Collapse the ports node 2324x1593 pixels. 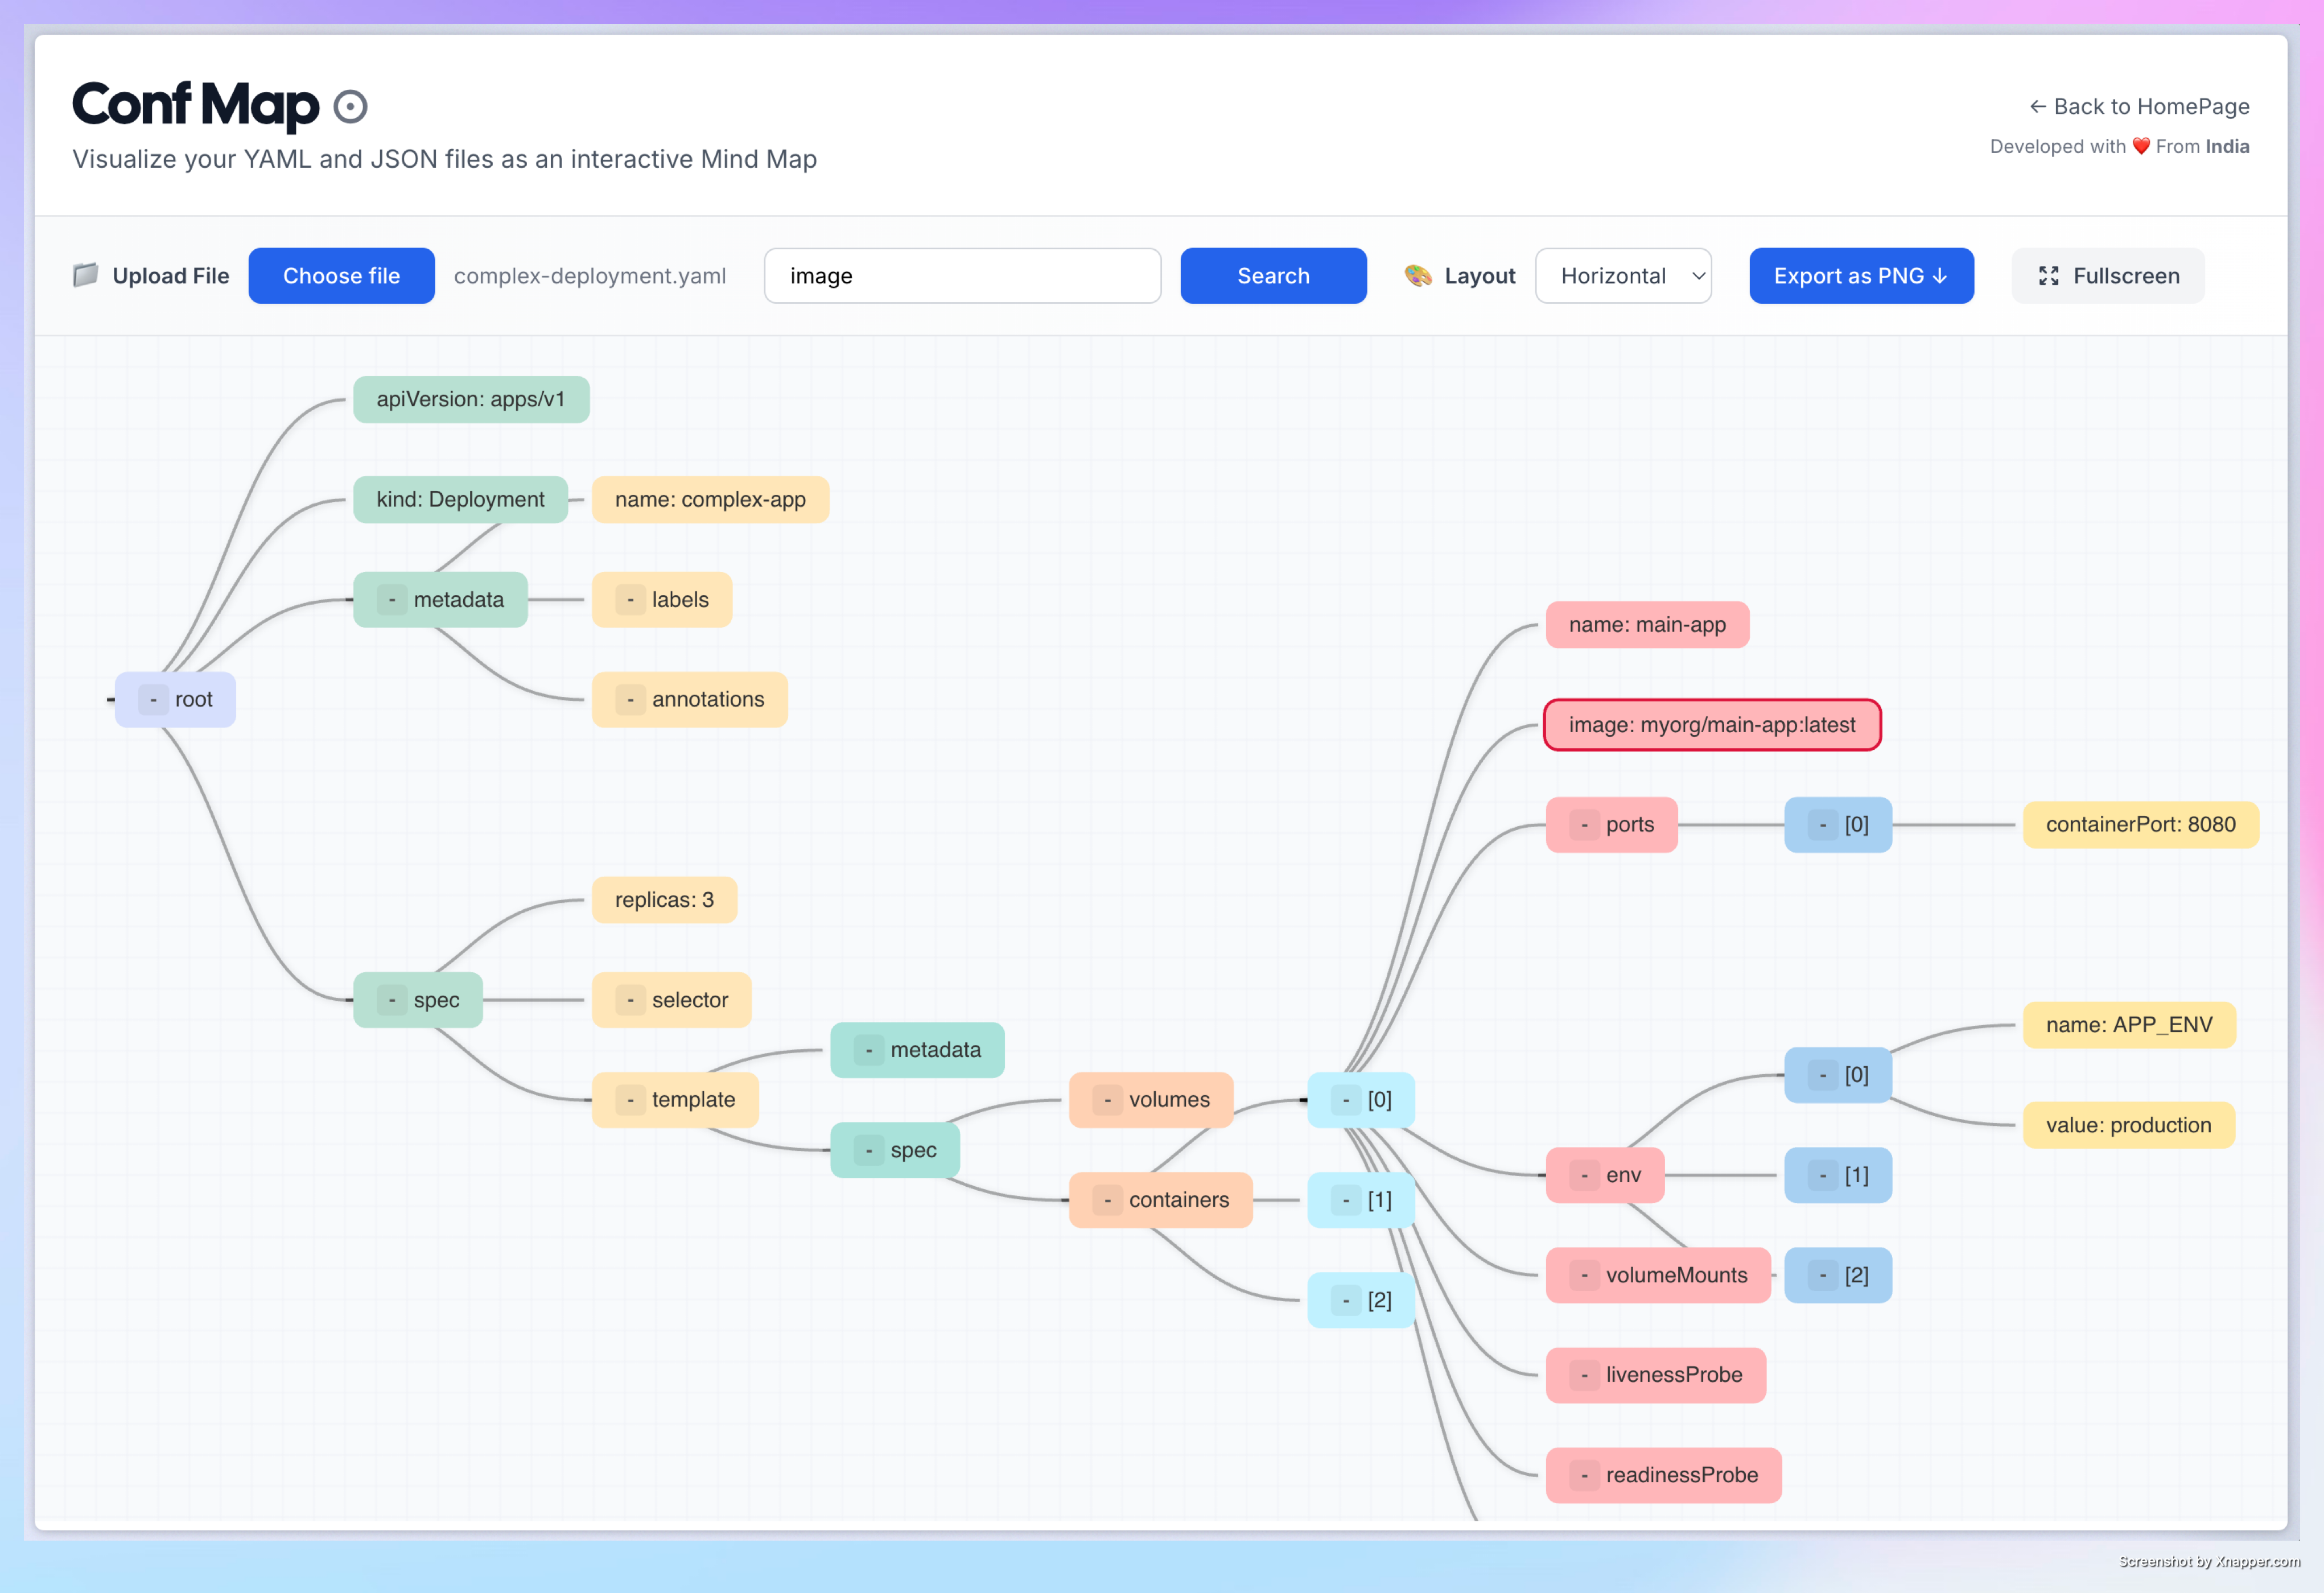[x=1584, y=825]
